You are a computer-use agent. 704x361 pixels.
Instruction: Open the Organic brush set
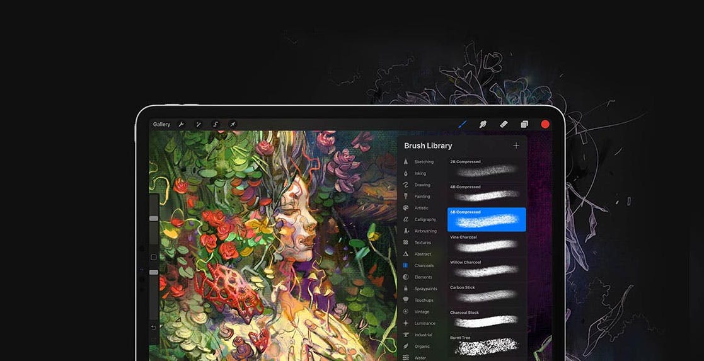point(417,347)
